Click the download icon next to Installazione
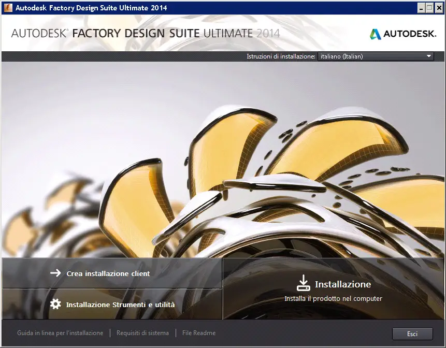Viewport: 446px width, 348px height. [303, 283]
